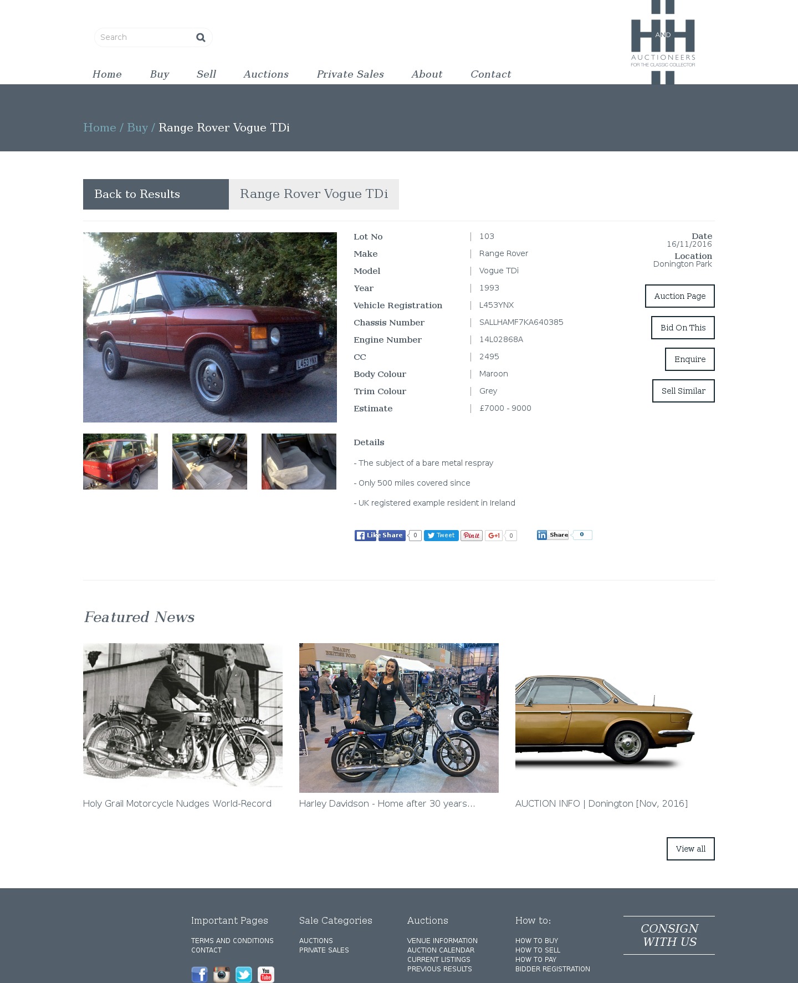Click the estimate £7000 - 9000
This screenshot has width=798, height=983.
pos(505,408)
